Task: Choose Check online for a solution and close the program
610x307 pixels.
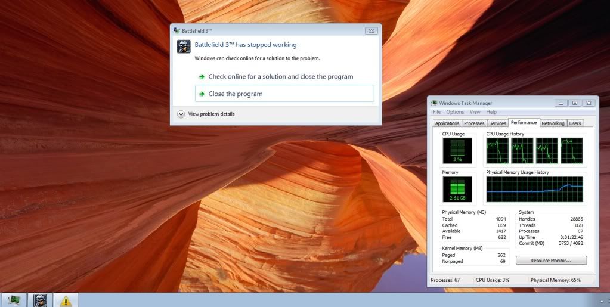Action: (x=284, y=77)
